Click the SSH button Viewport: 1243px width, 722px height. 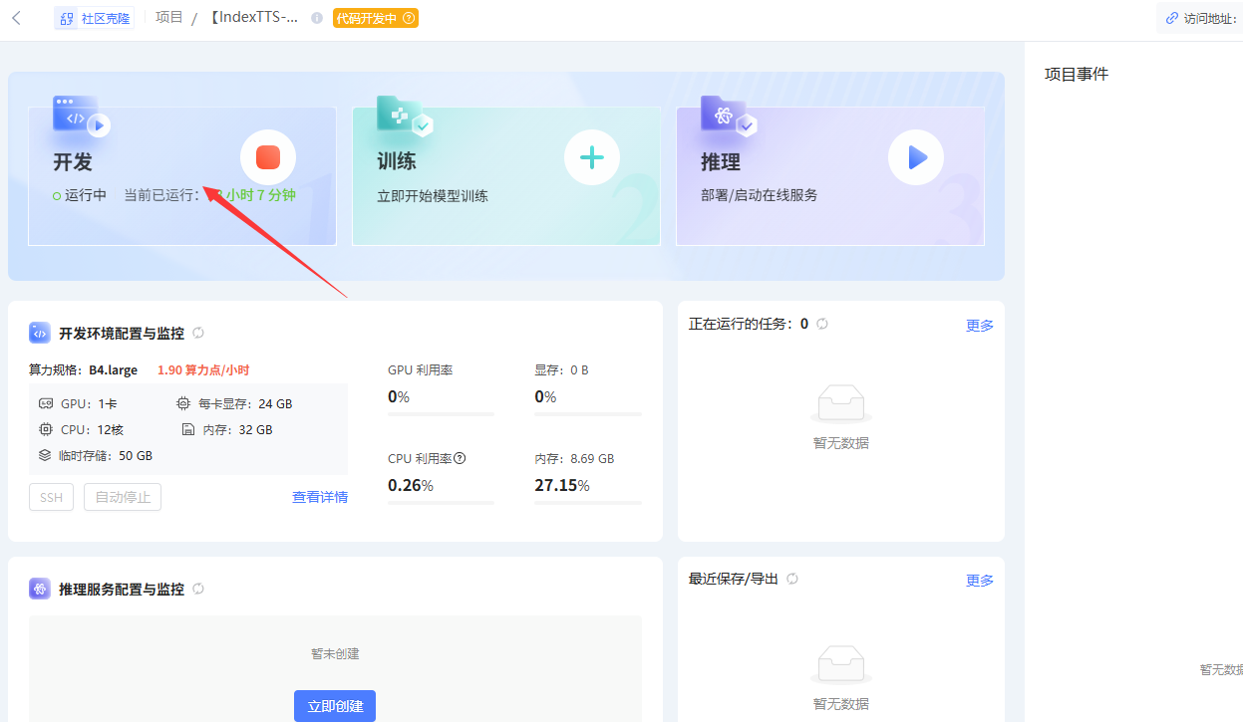coord(51,497)
